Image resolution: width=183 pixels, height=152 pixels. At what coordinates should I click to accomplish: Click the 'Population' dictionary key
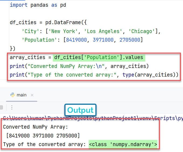coord(39,40)
